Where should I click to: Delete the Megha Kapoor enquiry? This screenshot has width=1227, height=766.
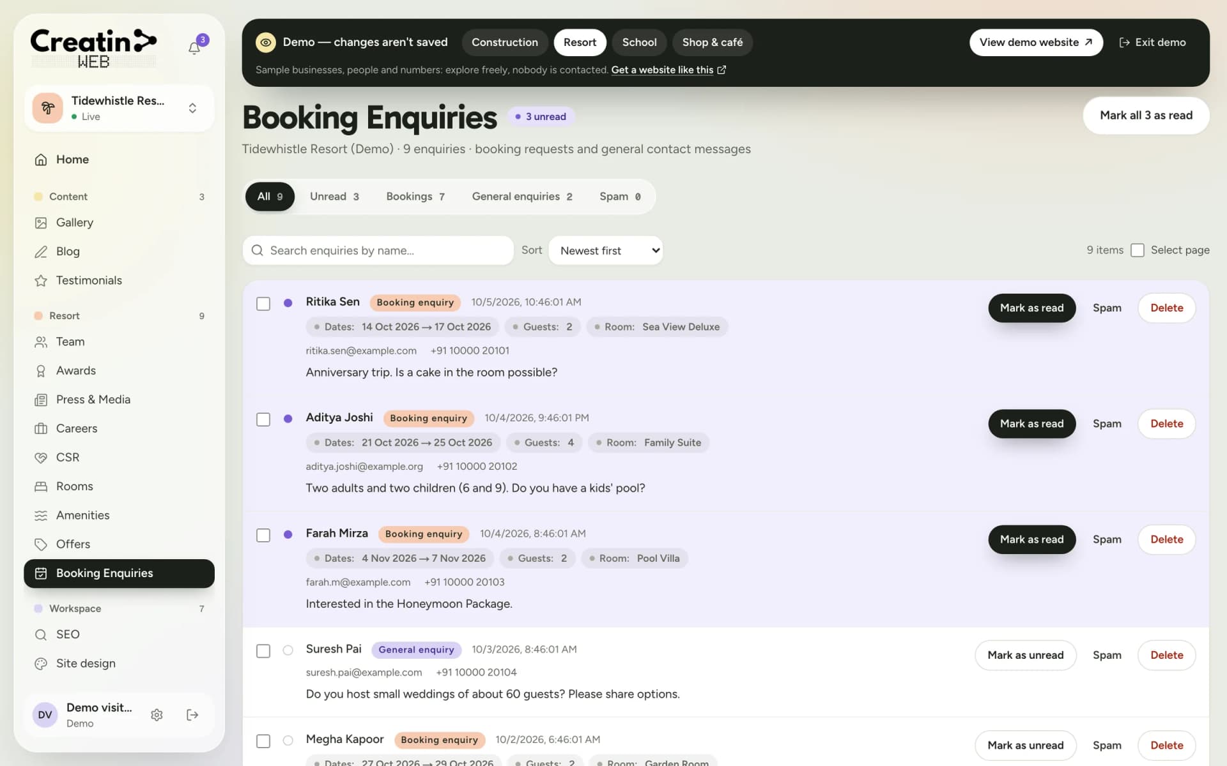(x=1166, y=746)
